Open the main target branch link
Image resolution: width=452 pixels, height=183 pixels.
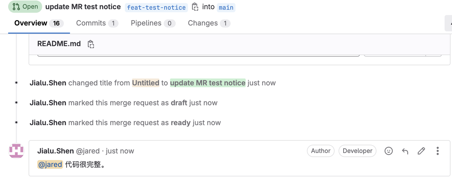tap(226, 7)
